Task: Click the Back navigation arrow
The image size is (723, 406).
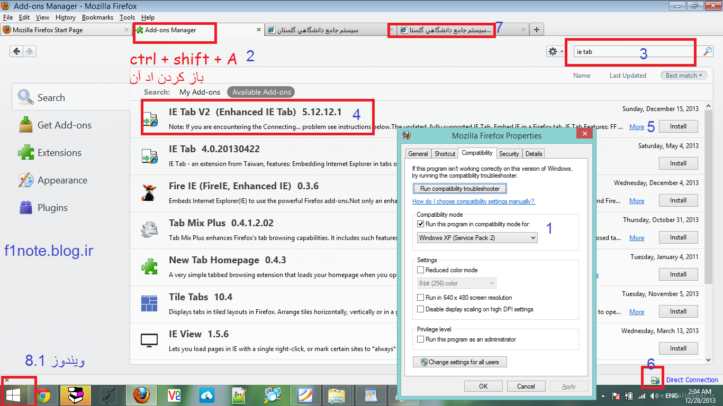Action: tap(16, 51)
